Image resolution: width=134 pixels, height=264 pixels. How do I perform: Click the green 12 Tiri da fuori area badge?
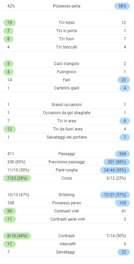tap(9, 129)
